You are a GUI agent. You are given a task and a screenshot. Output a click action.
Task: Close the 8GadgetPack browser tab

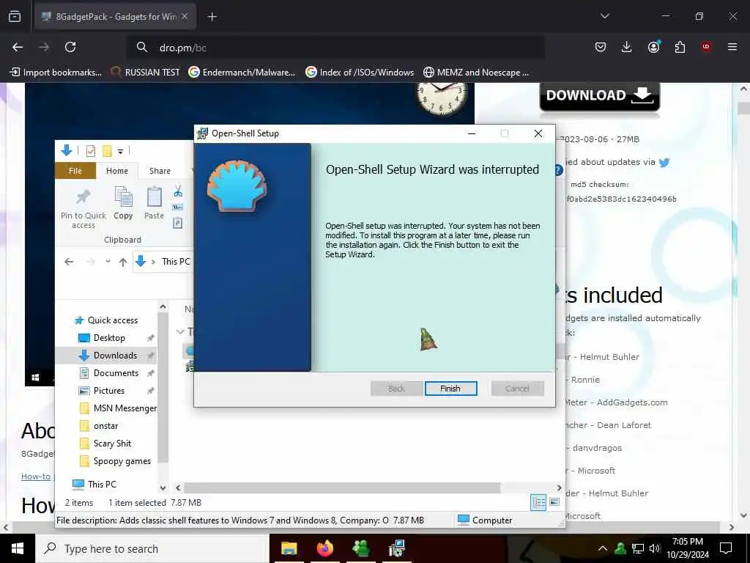click(x=185, y=16)
